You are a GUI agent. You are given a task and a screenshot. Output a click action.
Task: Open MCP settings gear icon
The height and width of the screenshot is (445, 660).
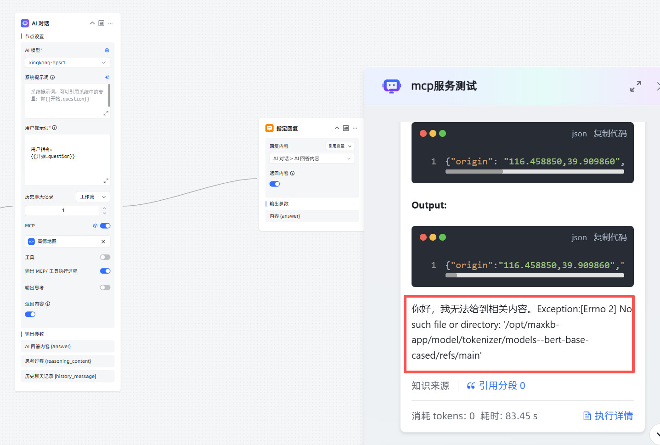95,226
